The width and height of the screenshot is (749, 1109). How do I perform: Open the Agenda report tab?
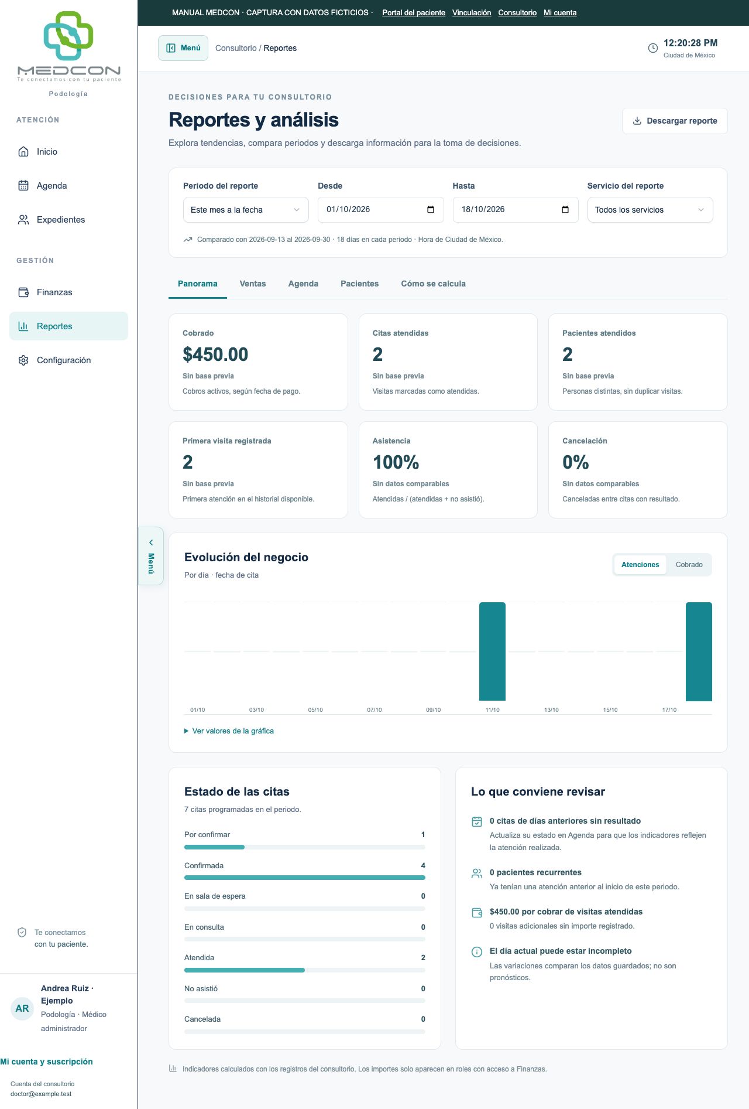(x=303, y=284)
